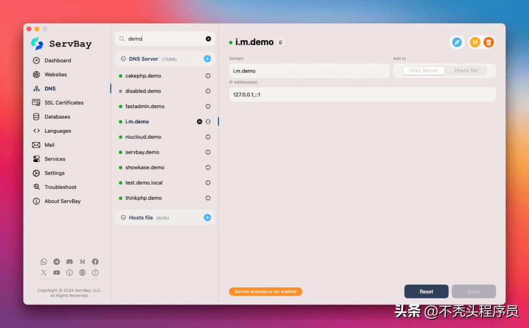Click the red trash delete icon

pos(488,42)
